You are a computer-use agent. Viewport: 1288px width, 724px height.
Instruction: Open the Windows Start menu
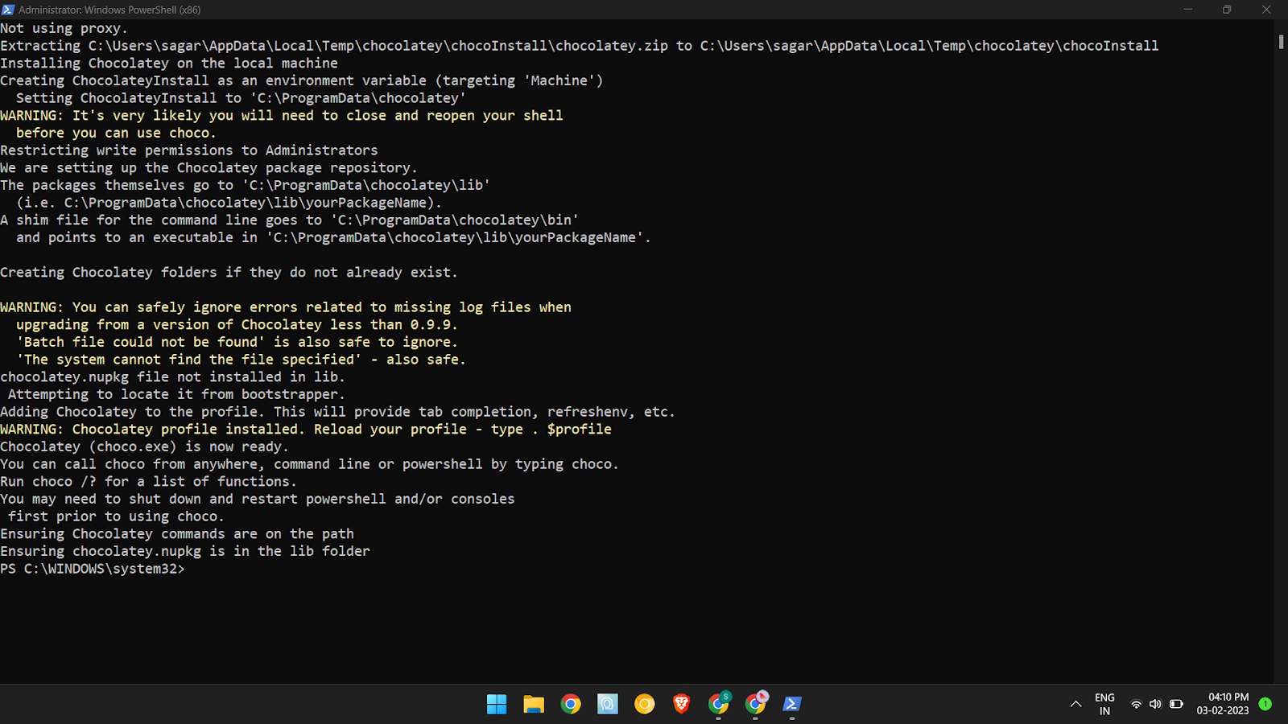pos(497,704)
